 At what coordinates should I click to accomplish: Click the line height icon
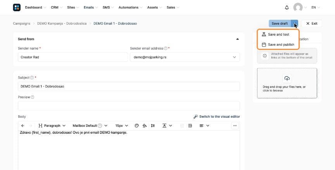pyautogui.click(x=153, y=125)
